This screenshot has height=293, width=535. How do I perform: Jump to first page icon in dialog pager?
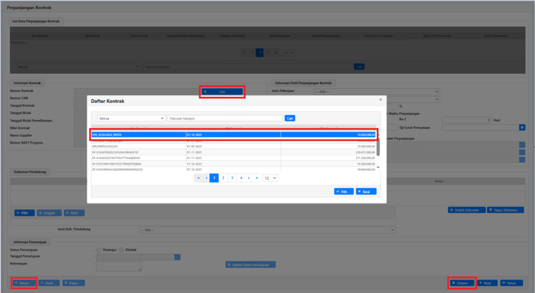click(198, 177)
